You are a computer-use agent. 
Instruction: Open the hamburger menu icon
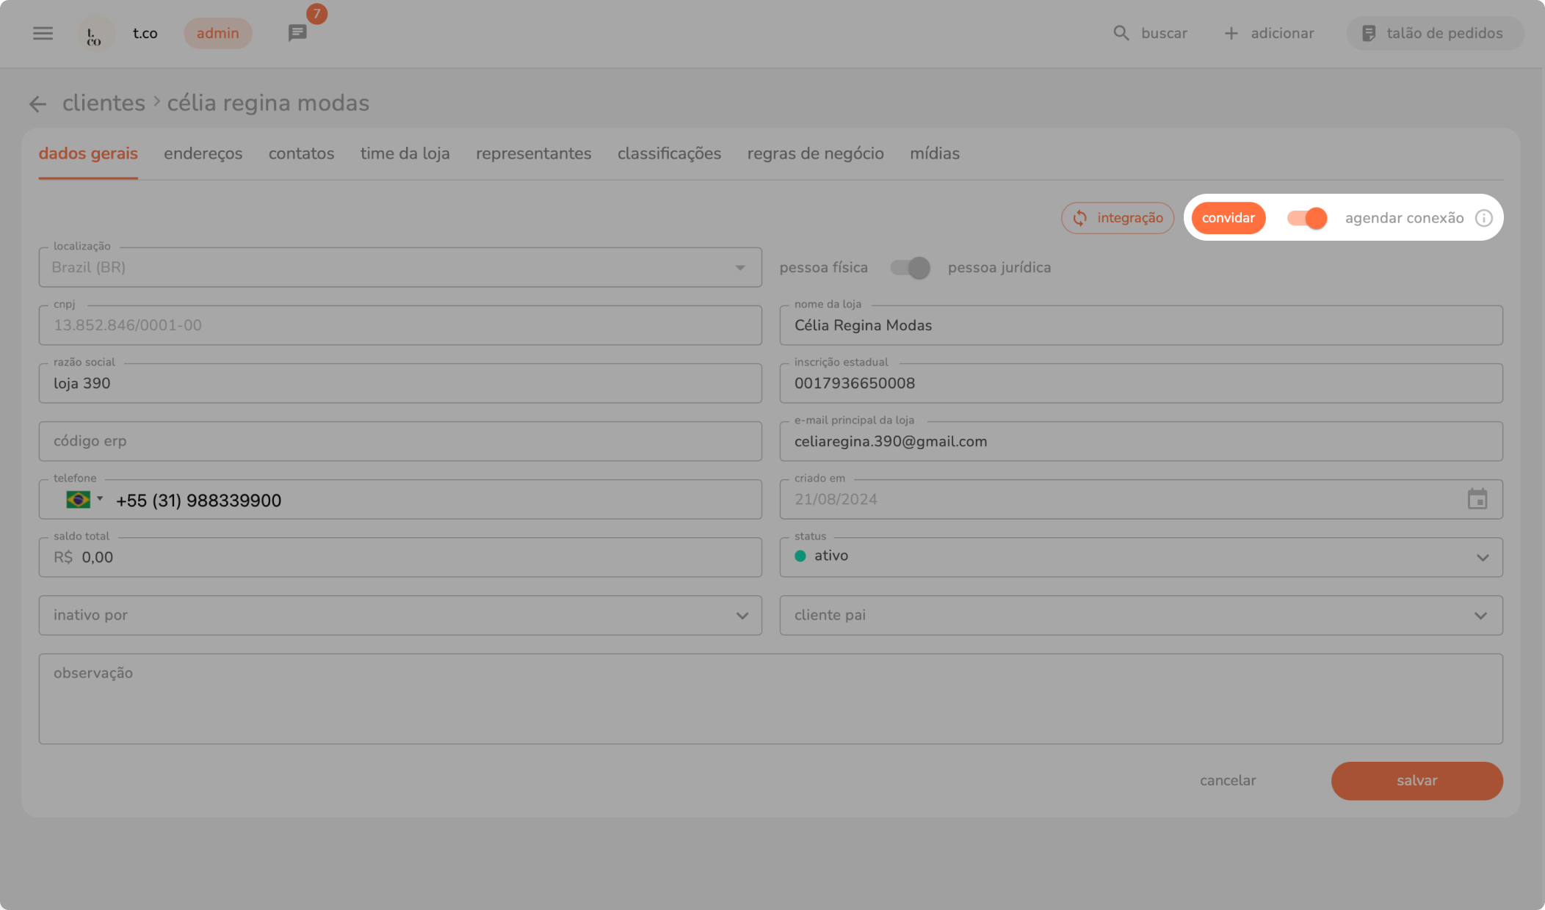click(43, 33)
